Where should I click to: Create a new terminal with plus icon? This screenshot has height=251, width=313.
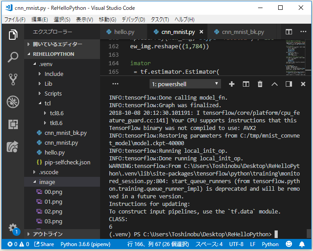(232, 84)
